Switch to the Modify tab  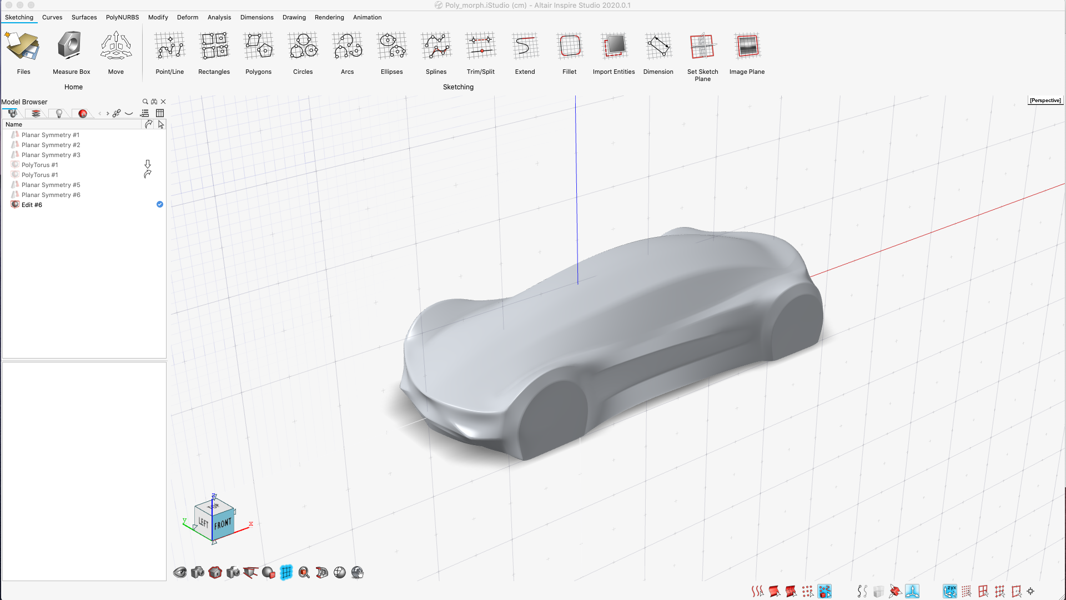(x=158, y=17)
